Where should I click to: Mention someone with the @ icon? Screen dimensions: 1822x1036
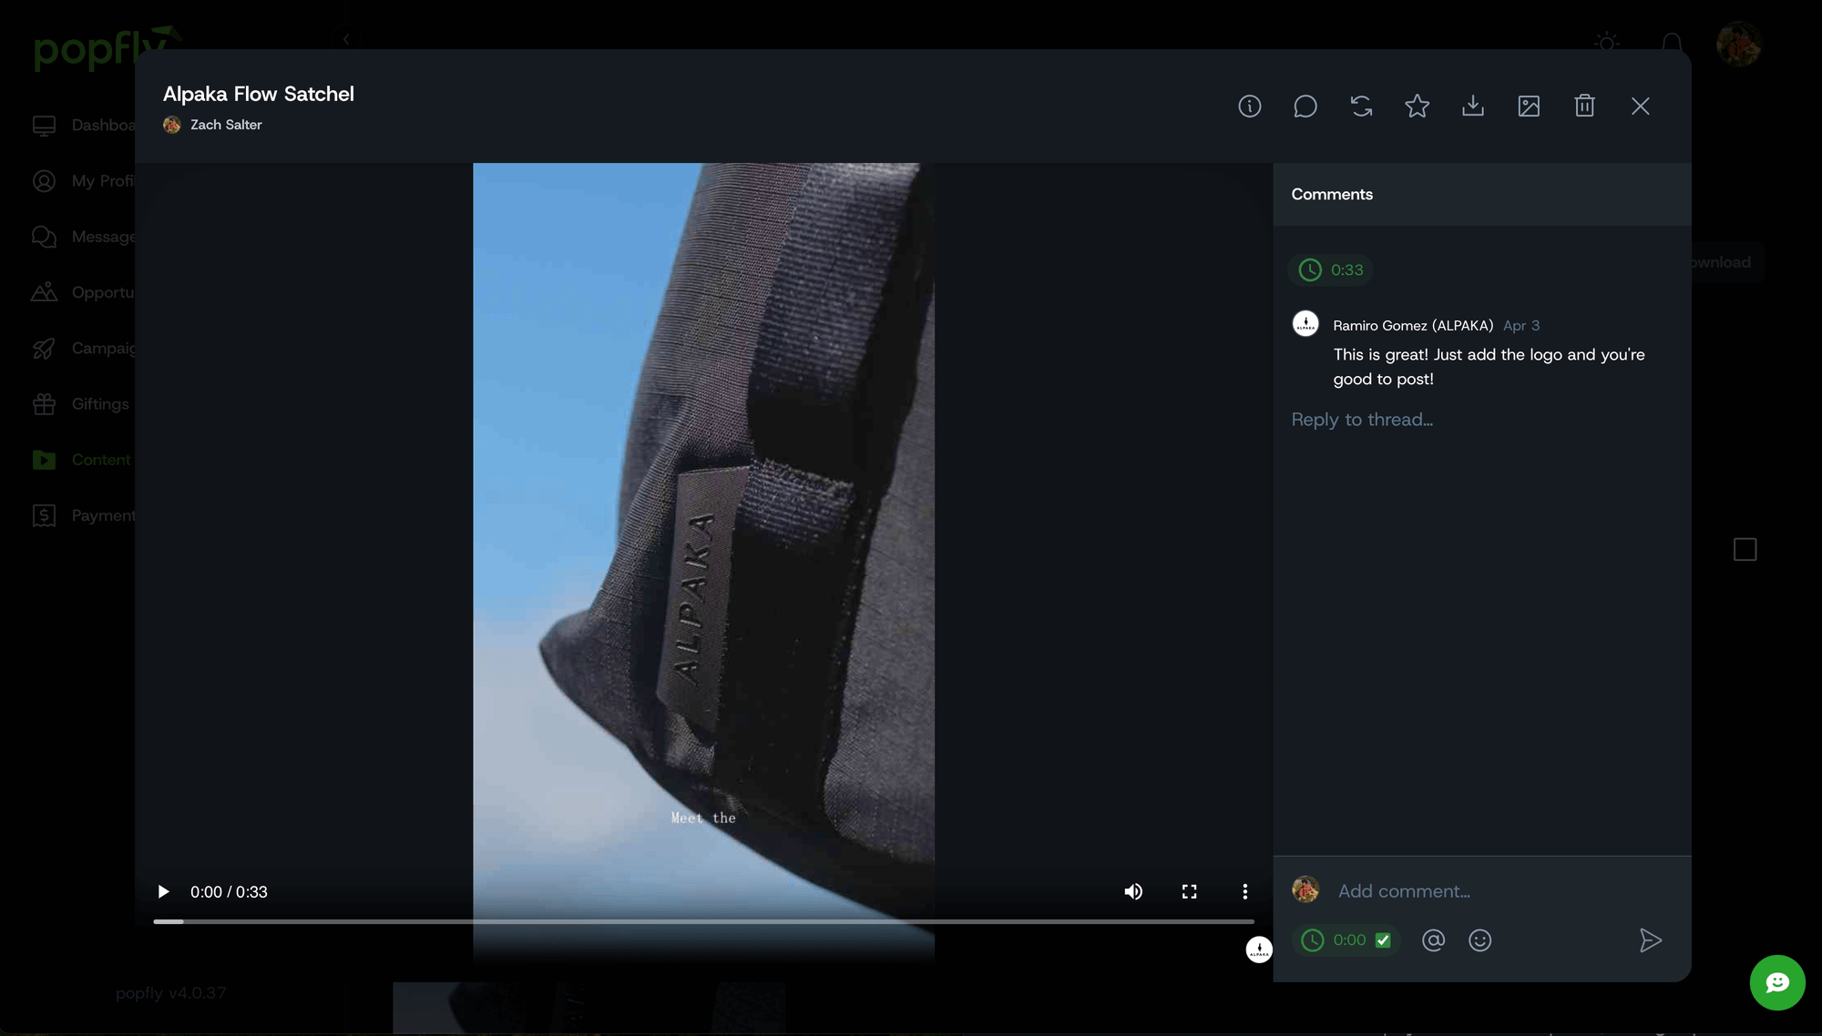coord(1433,940)
